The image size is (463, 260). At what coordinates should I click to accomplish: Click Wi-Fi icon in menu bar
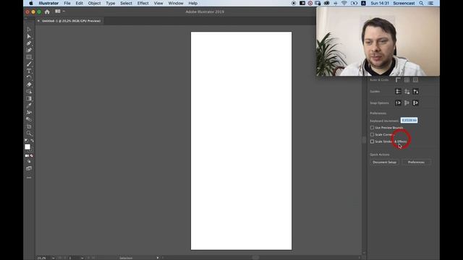tap(344, 3)
